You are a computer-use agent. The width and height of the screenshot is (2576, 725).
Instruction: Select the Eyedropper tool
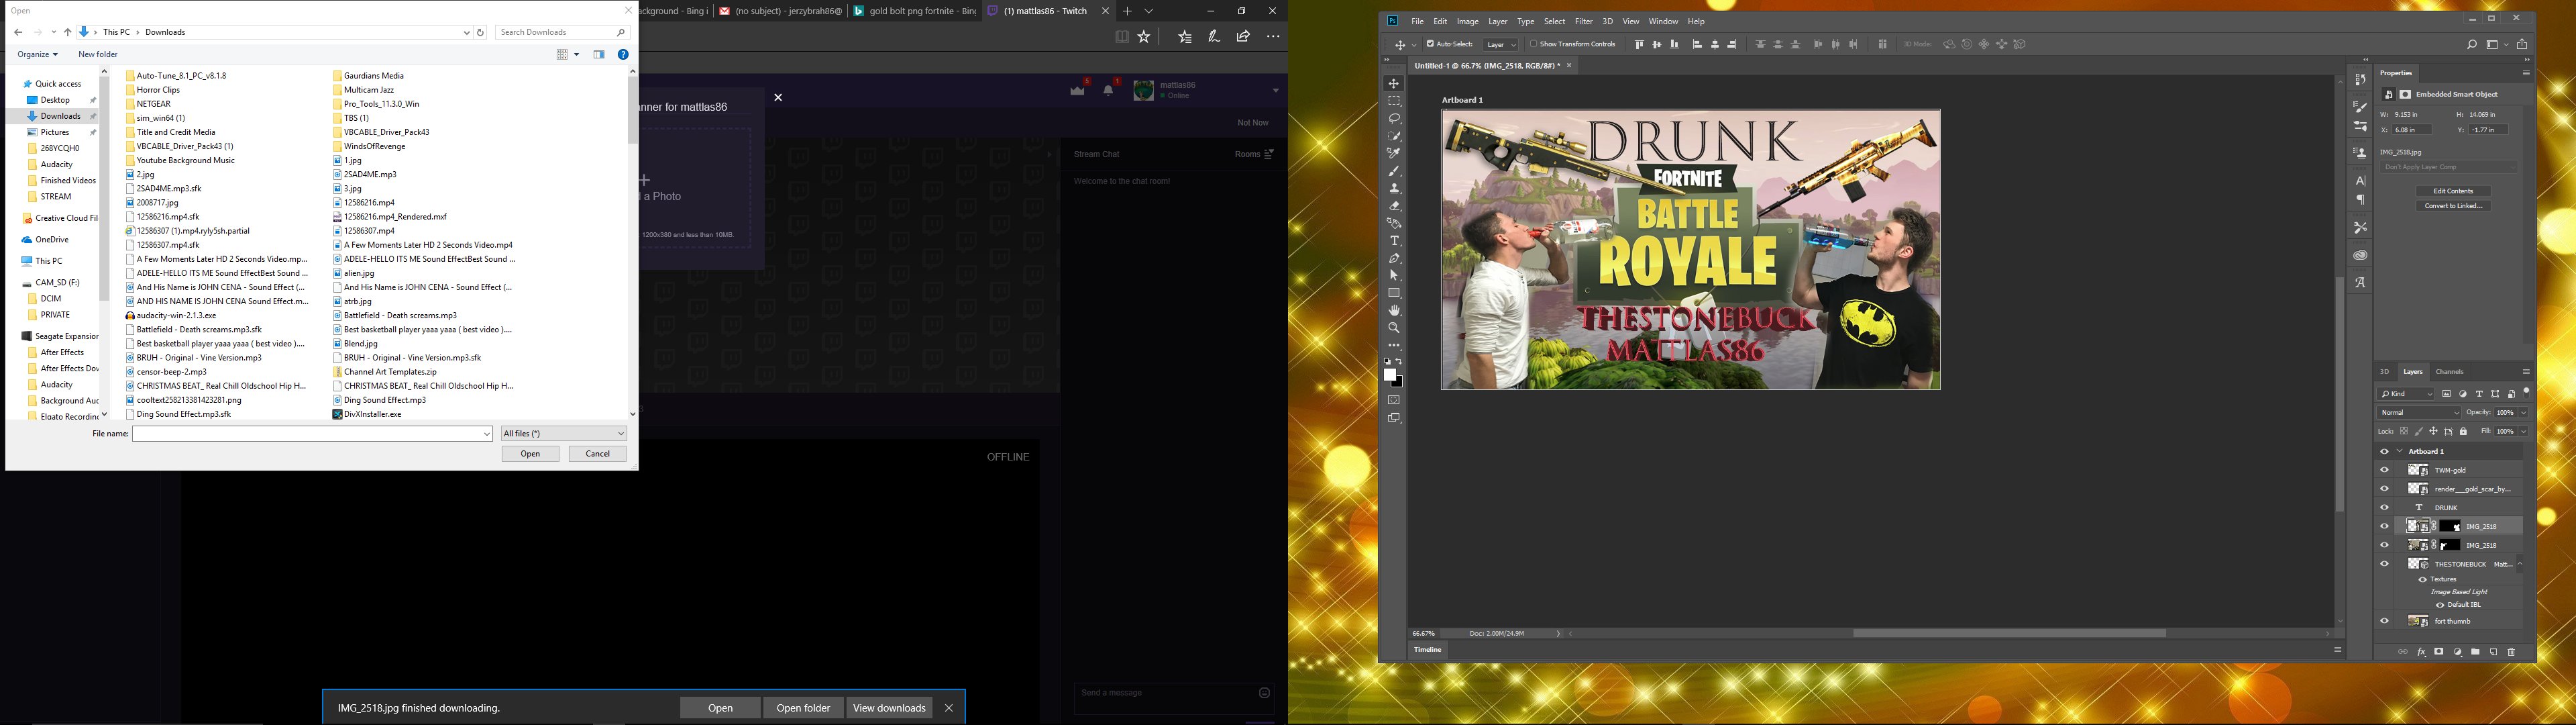(x=1394, y=153)
